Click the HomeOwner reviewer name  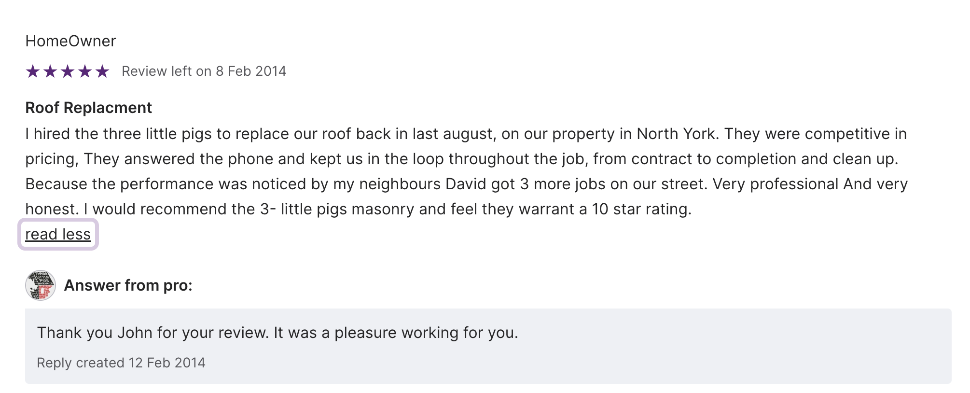[x=70, y=41]
